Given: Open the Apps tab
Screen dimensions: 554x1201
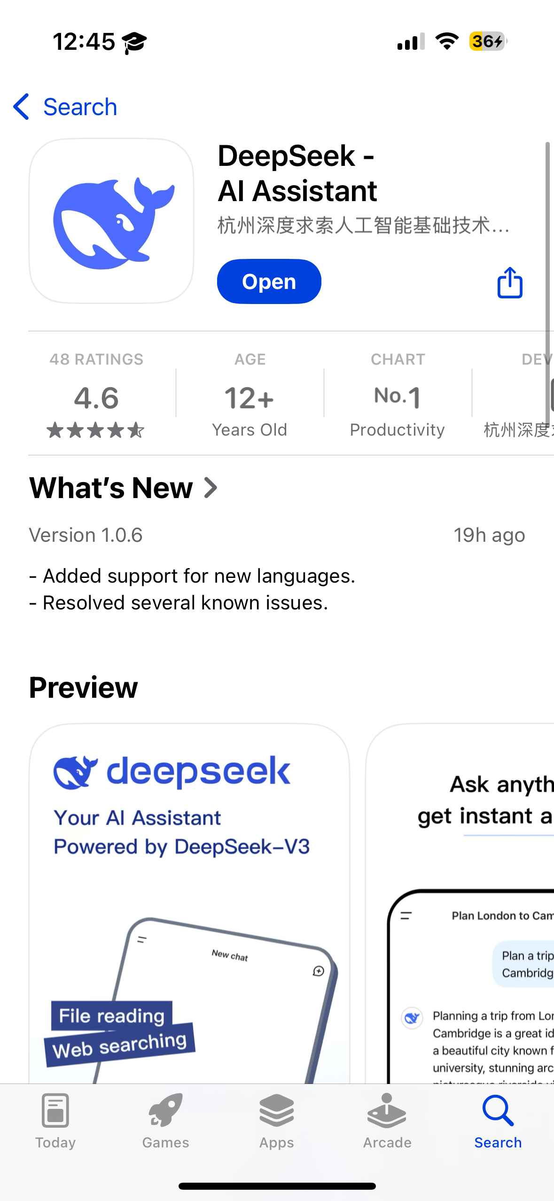Looking at the screenshot, I should point(276,1121).
